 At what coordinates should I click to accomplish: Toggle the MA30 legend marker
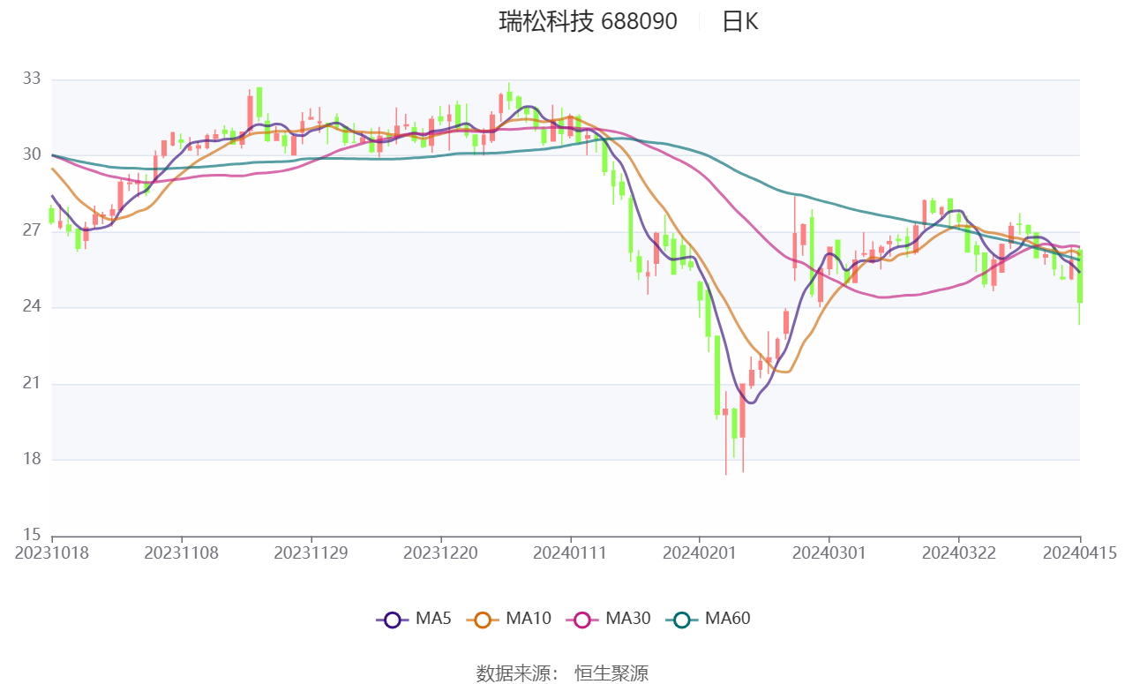(581, 620)
